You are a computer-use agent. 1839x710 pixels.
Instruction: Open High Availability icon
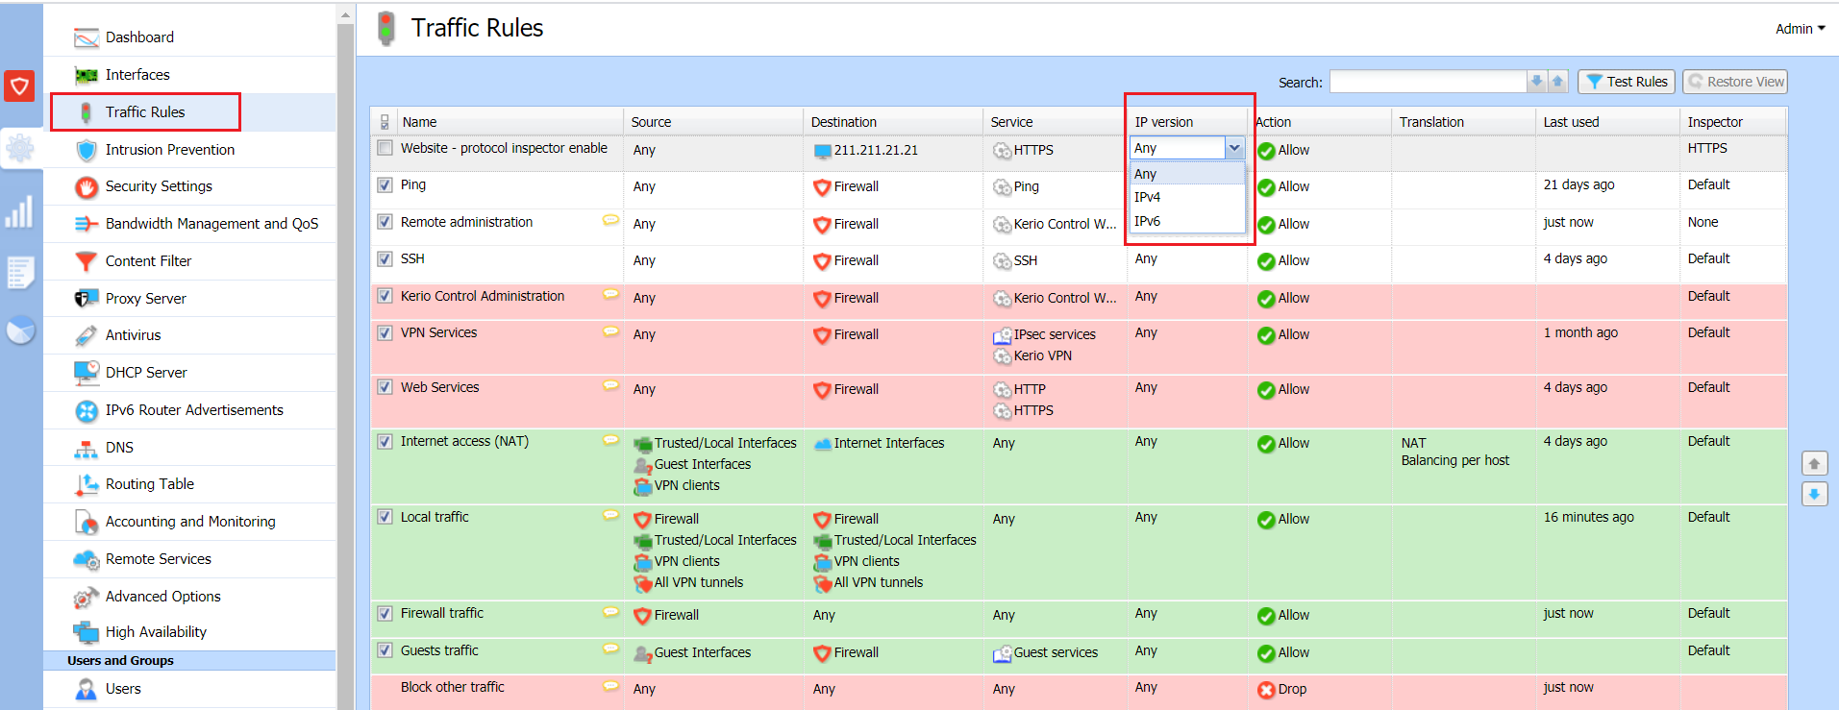87,632
